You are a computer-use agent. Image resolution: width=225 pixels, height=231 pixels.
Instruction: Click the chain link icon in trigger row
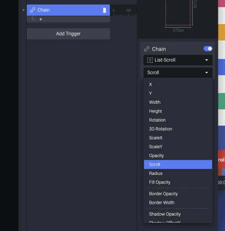(x=33, y=10)
